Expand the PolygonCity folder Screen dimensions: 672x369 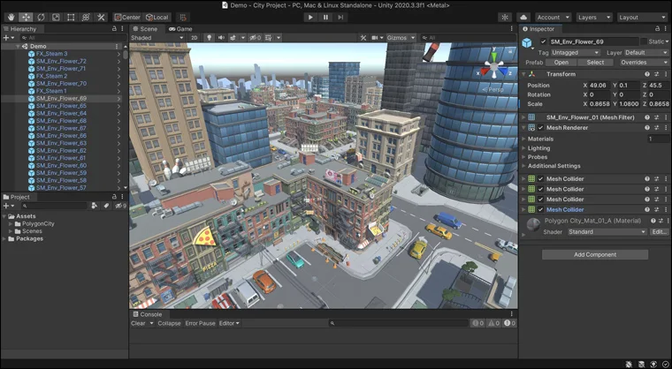coord(11,224)
